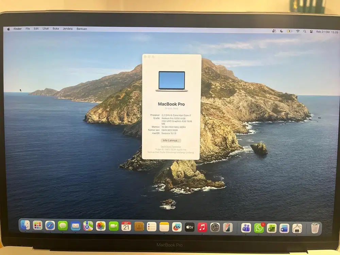Click the Sequoia 15.7.5 macOS version text

(169, 133)
